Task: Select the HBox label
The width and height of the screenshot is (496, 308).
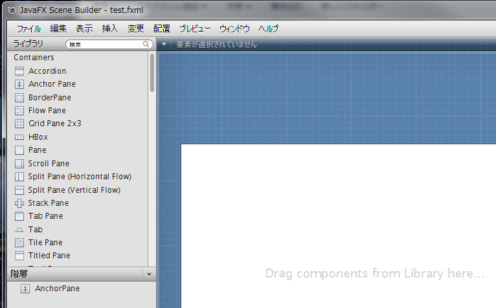Action: 38,137
